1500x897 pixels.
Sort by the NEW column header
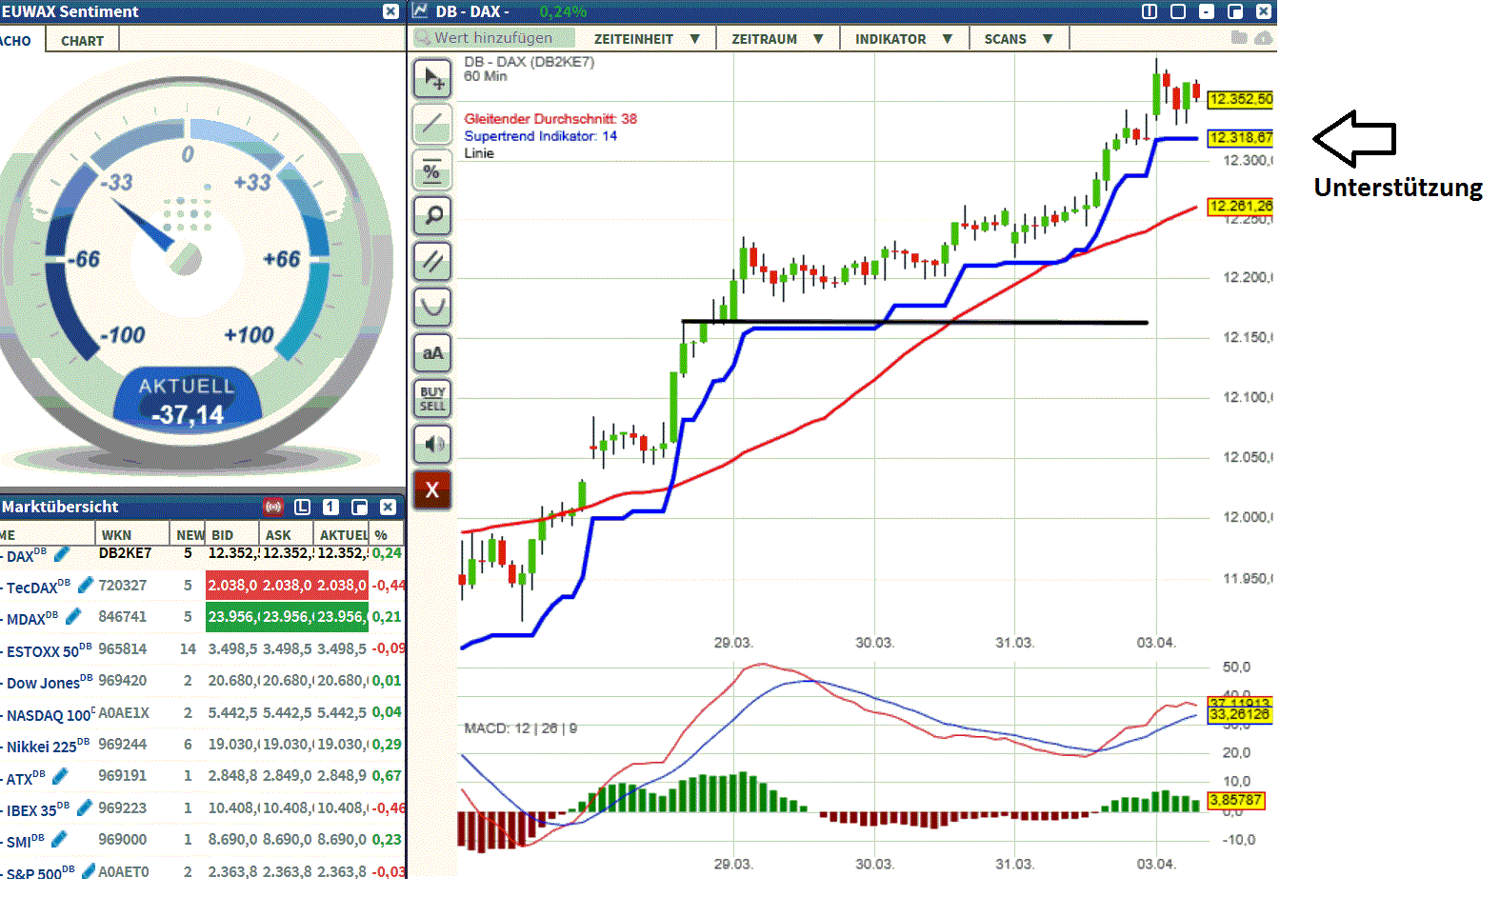click(189, 535)
